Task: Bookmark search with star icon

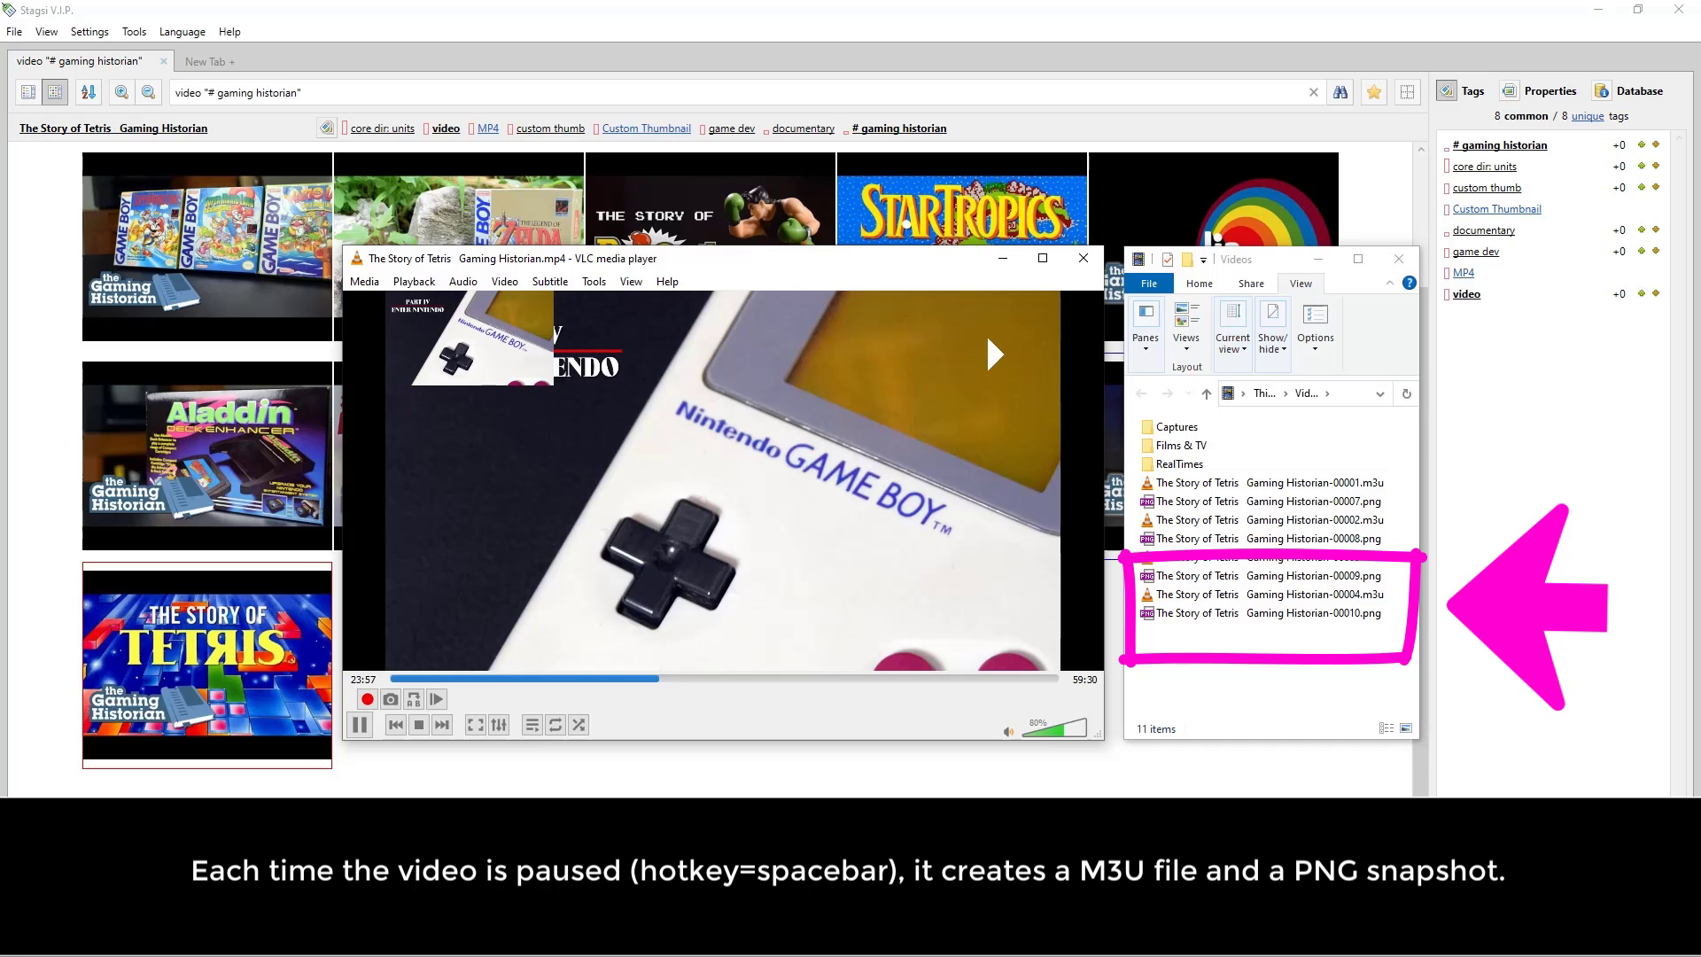Action: pos(1373,92)
